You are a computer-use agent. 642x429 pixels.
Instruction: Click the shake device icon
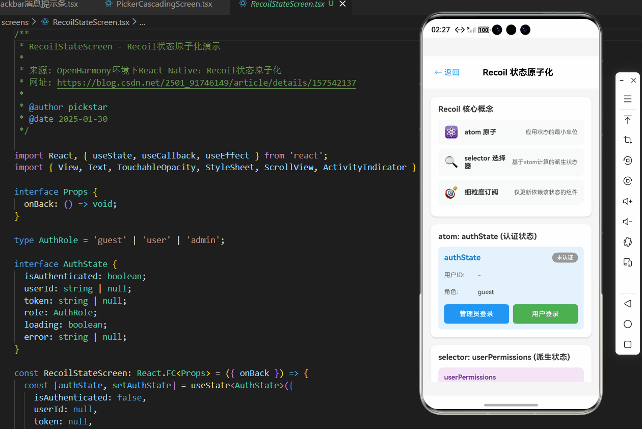628,242
